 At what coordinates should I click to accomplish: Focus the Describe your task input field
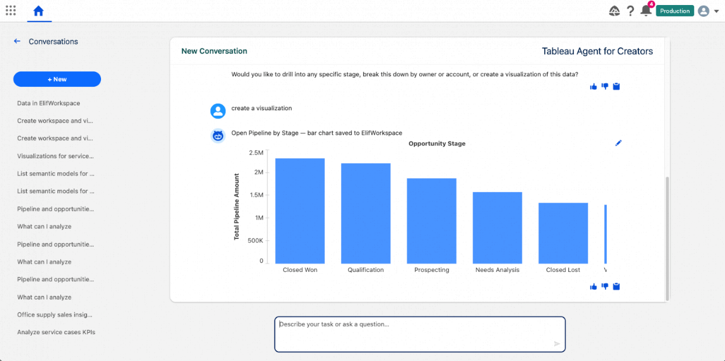click(420, 334)
